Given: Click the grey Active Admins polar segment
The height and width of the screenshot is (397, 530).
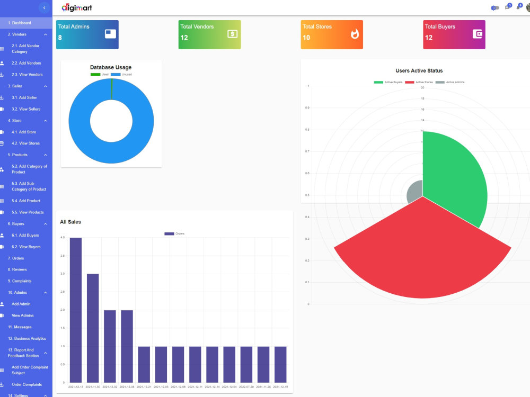Looking at the screenshot, I should coord(416,192).
